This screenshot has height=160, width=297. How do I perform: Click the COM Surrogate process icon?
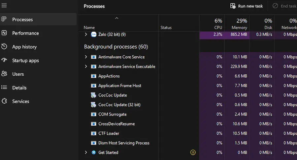pyautogui.click(x=93, y=114)
